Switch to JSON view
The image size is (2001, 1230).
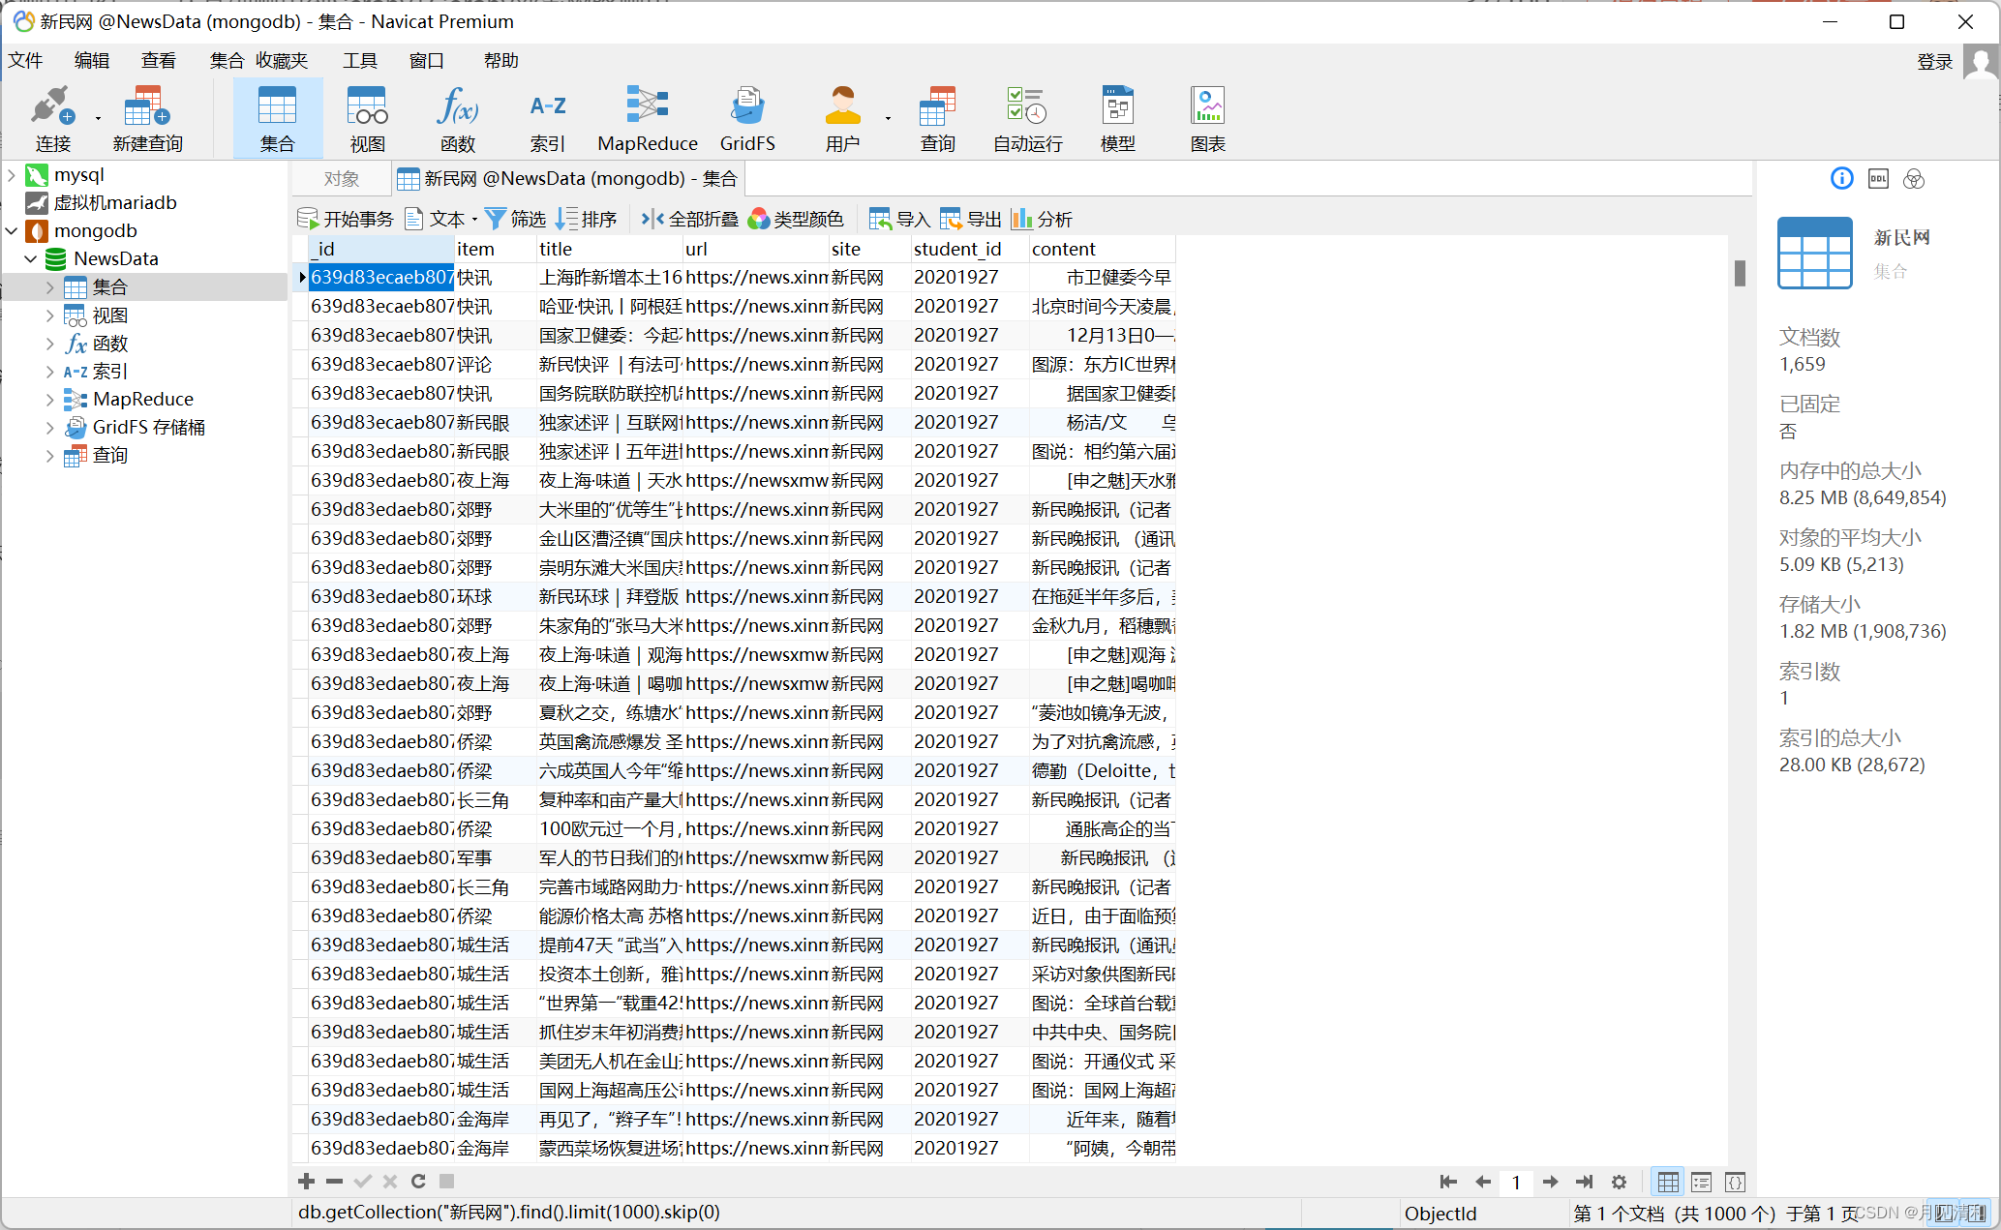pos(1735,1182)
